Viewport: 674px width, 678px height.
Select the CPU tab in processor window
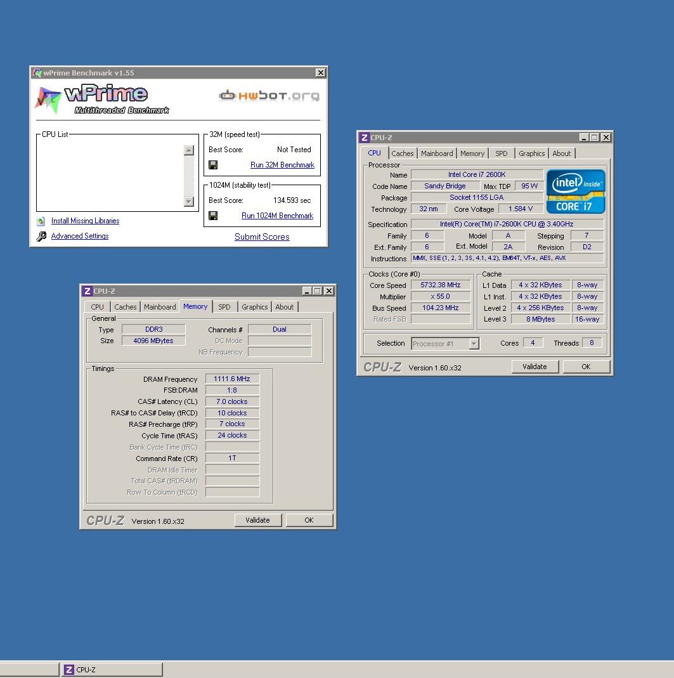pyautogui.click(x=374, y=153)
